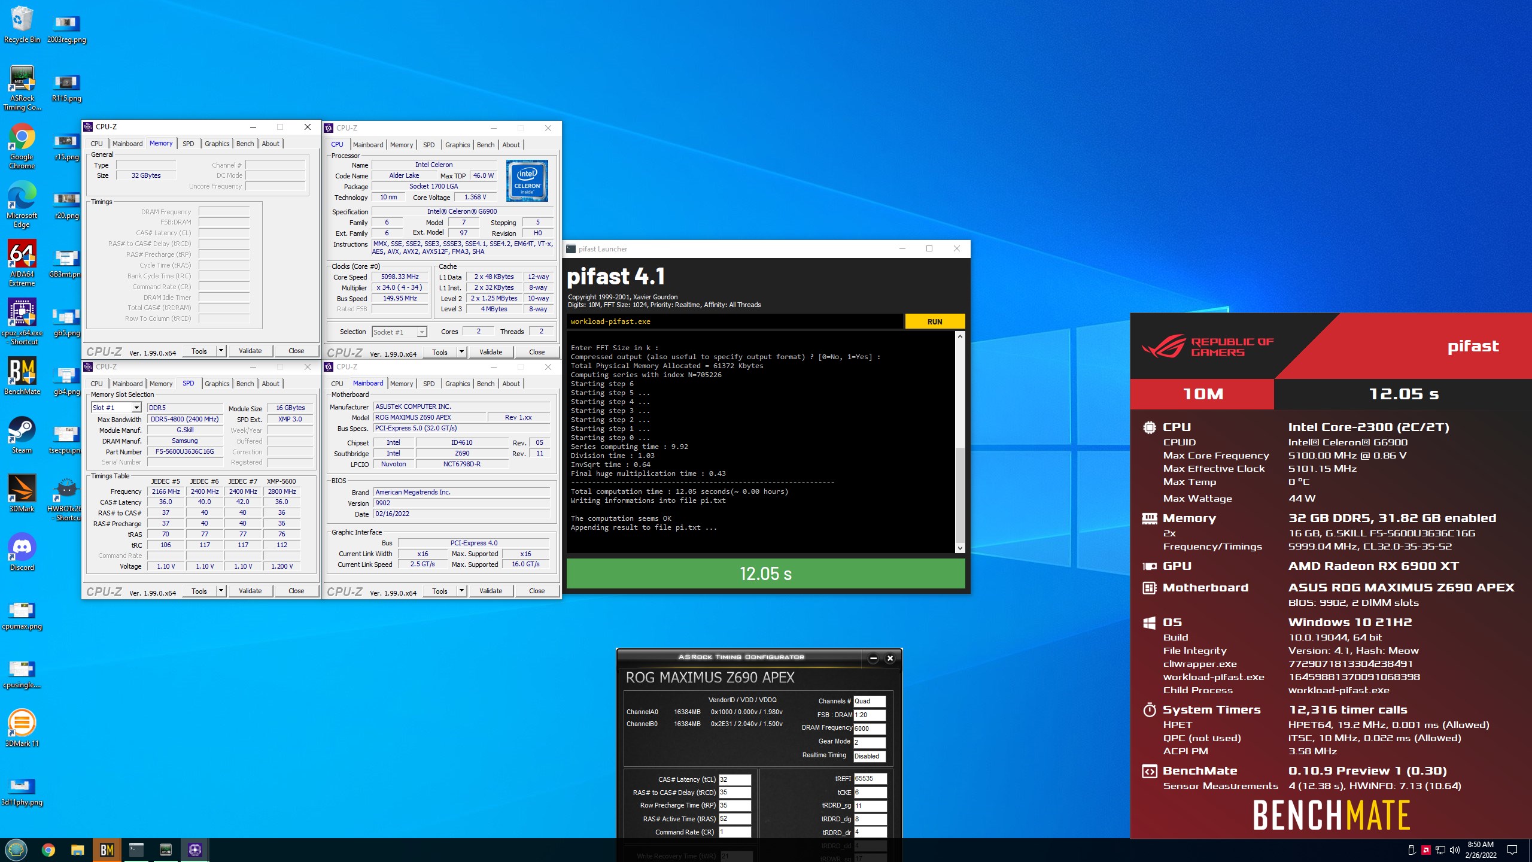Click Validate in CPU-Z Mainboard window
The width and height of the screenshot is (1532, 862).
491,591
